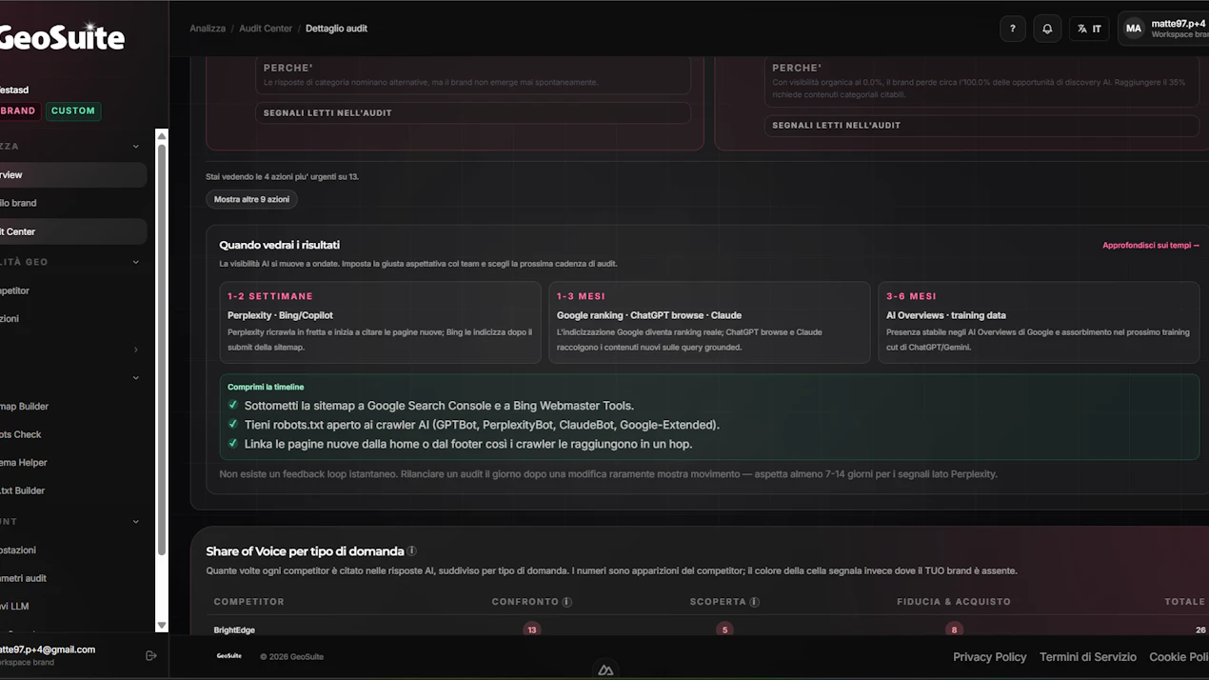Click the small GeoSuite logo in the footer

coord(228,656)
